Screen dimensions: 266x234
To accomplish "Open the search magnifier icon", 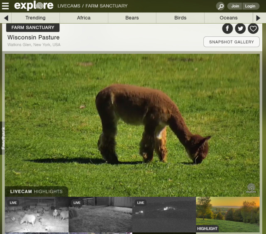I will click(220, 6).
